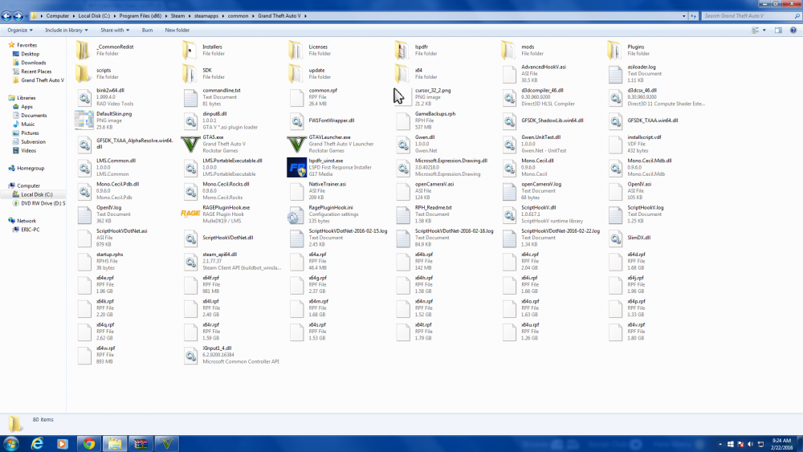This screenshot has width=803, height=452.
Task: Select Music under Libraries
Action: tap(27, 124)
